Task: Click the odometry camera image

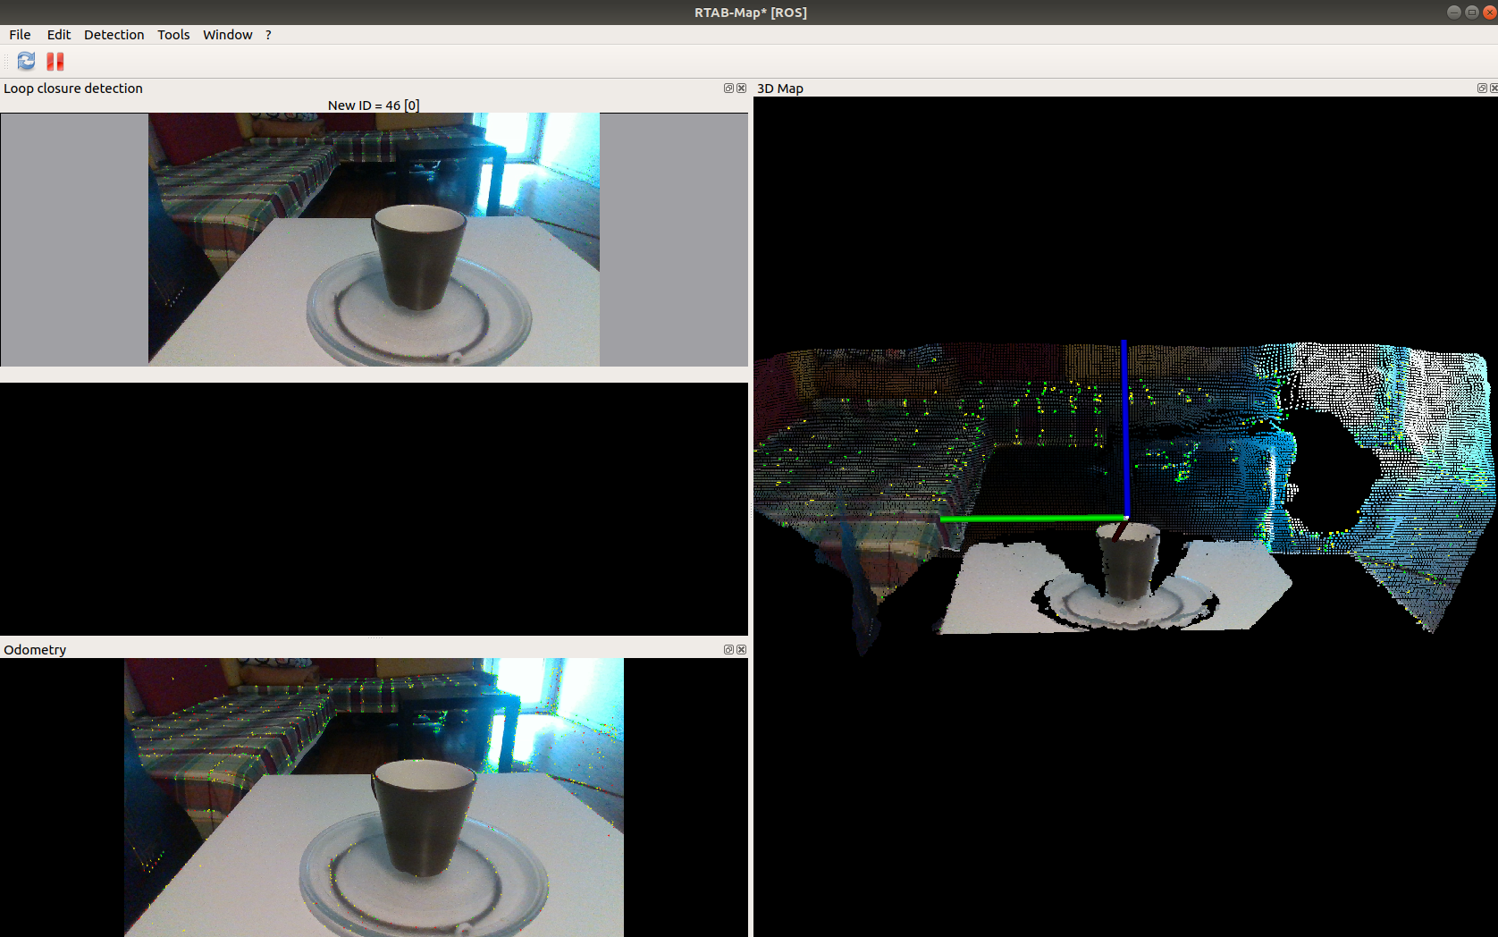Action: pyautogui.click(x=374, y=796)
